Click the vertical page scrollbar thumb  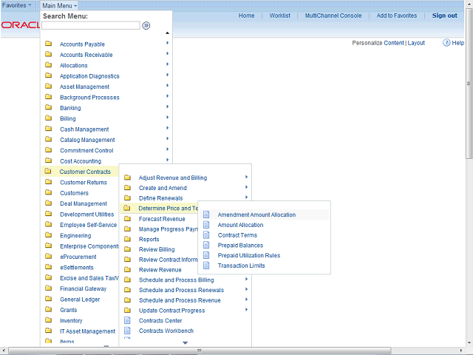coord(469,83)
